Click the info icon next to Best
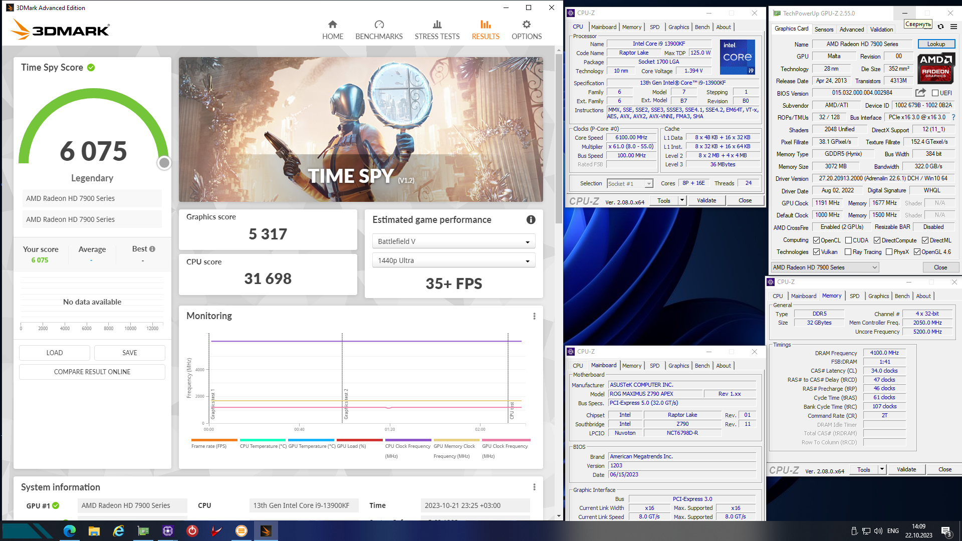962x541 pixels. 152,249
